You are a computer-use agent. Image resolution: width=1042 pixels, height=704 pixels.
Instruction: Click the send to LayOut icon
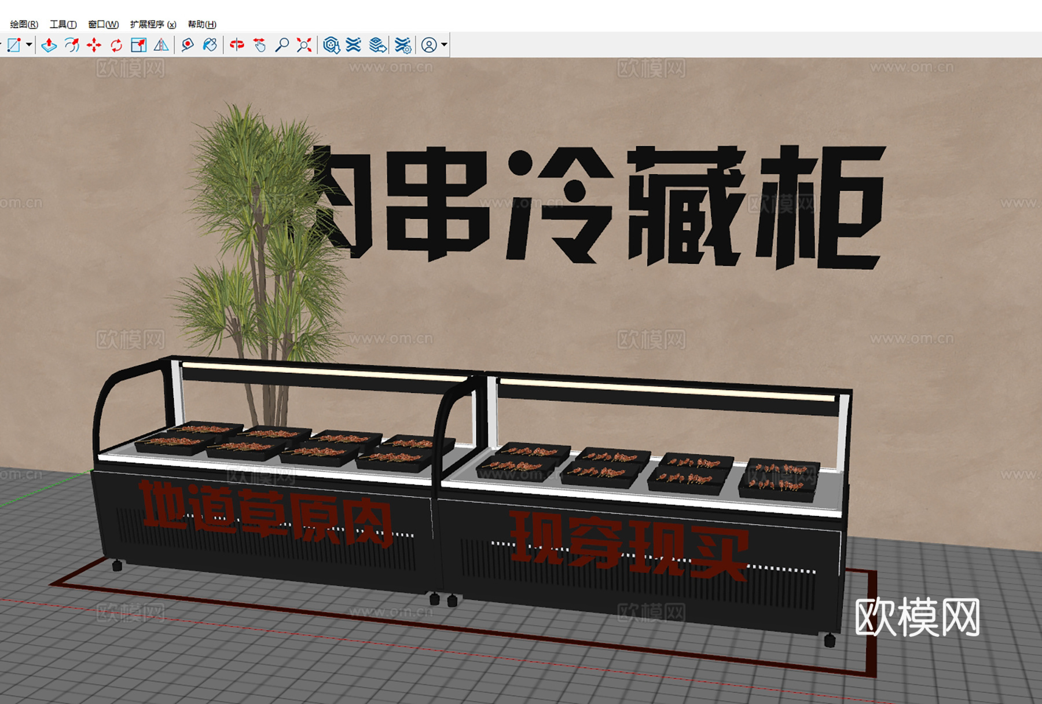click(x=377, y=45)
